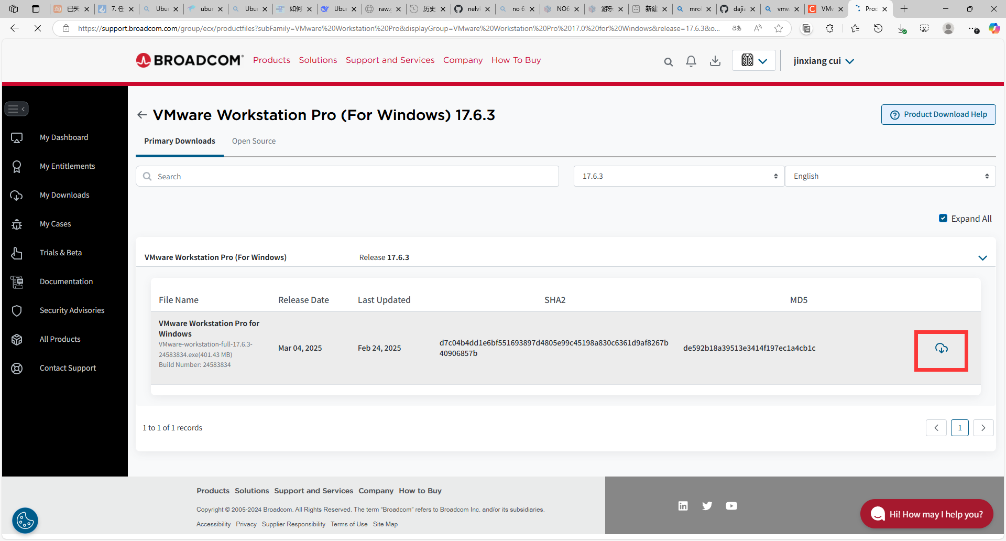The image size is (1006, 541).
Task: Click the MD5 hash value text
Action: click(x=749, y=348)
